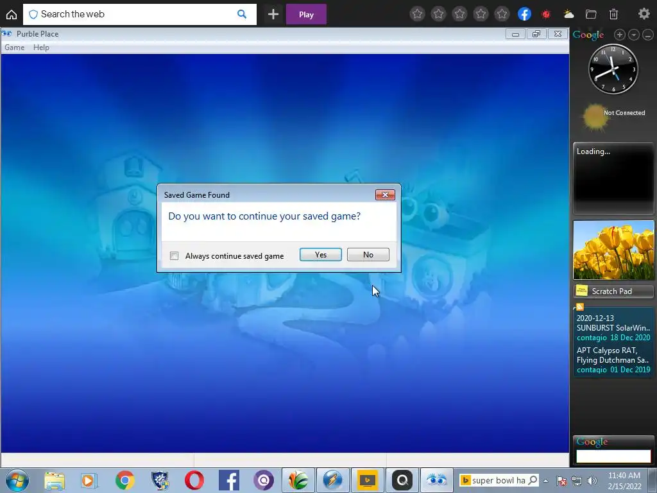Click the Action Center flag icon
The height and width of the screenshot is (493, 657).
coord(562,480)
